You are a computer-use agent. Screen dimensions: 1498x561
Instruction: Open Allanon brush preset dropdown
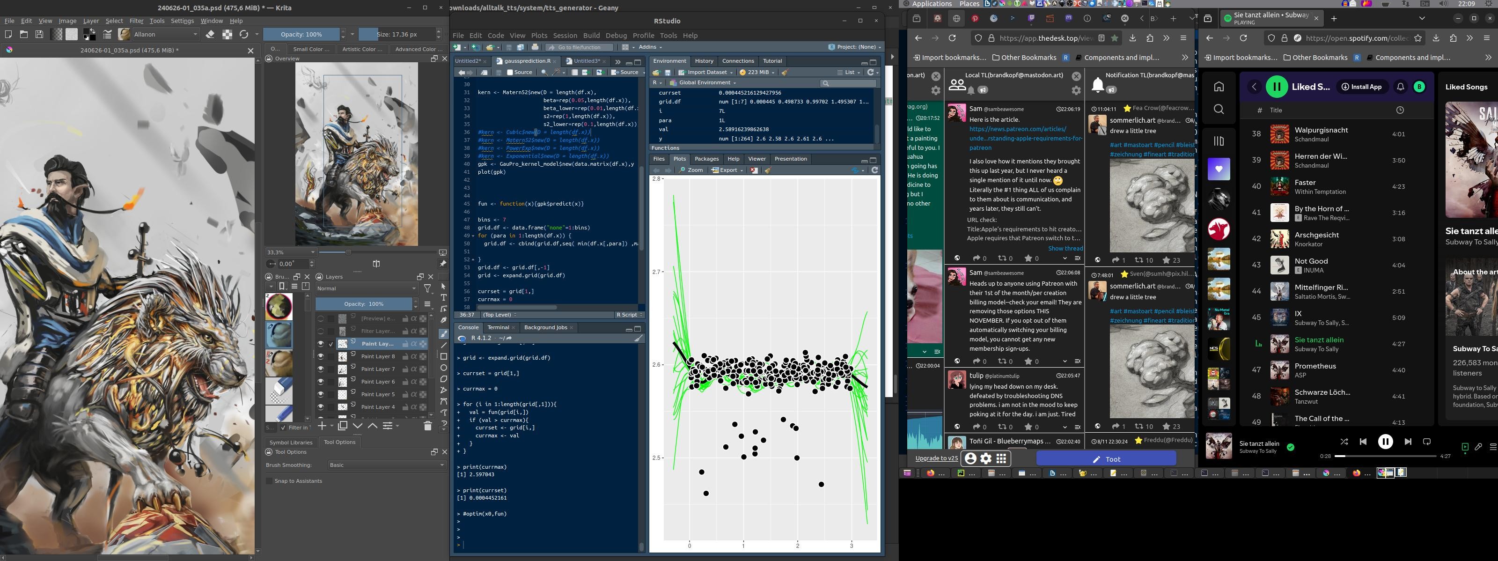coord(166,34)
